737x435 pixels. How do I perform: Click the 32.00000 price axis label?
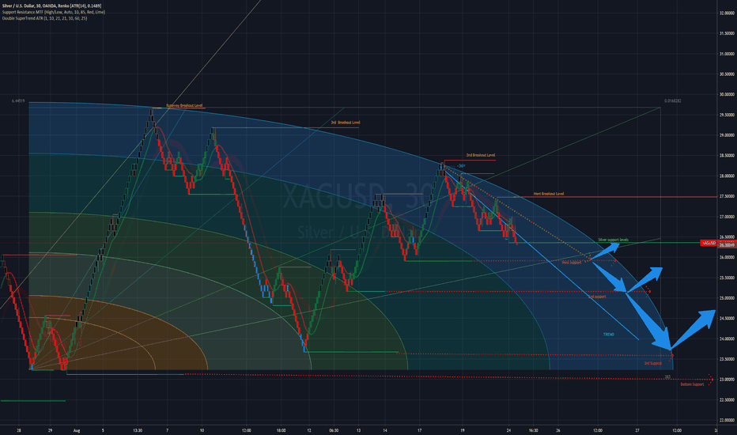(727, 13)
